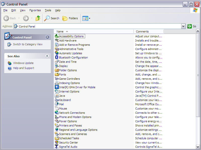Open the Favorites menu
This screenshot has width=201, height=150.
tap(35, 10)
